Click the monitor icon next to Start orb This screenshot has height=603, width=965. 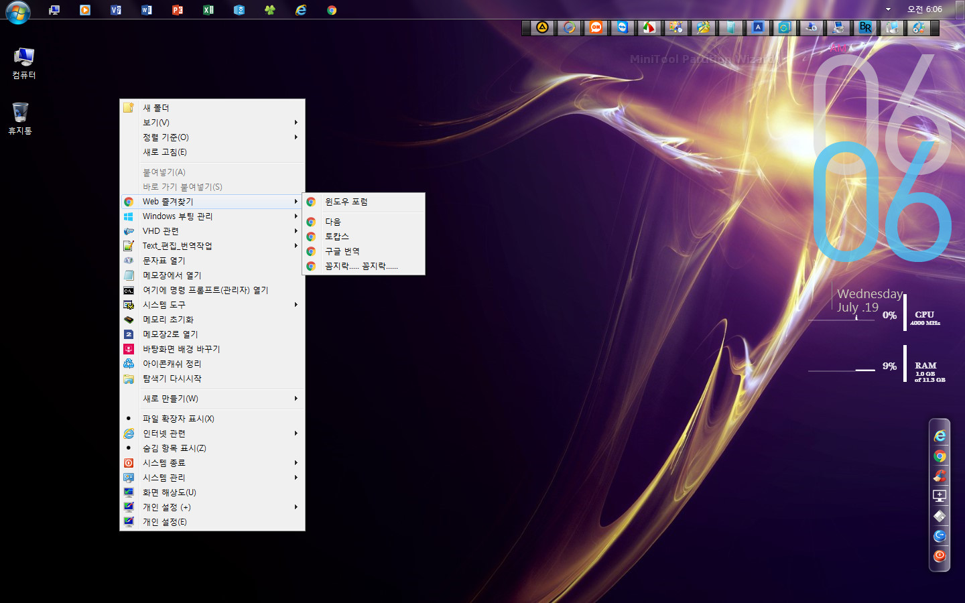pyautogui.click(x=54, y=10)
